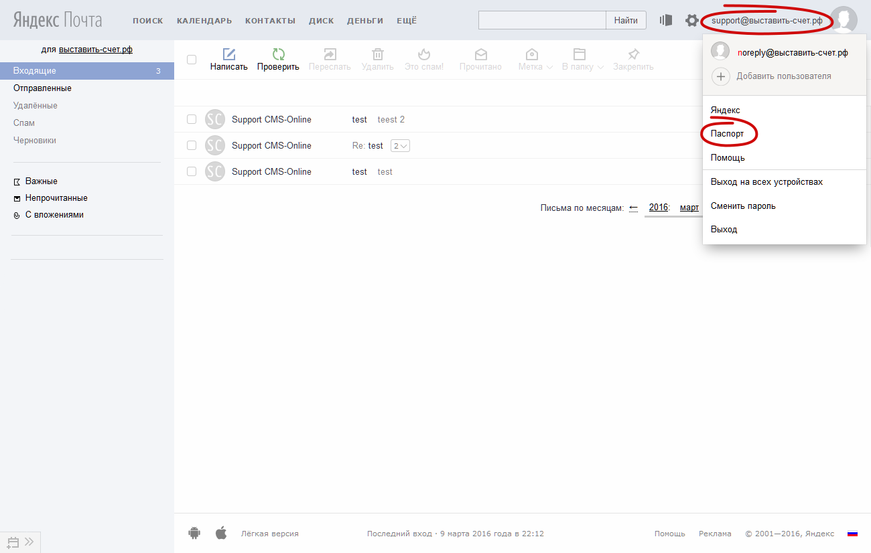The width and height of the screenshot is (871, 553).
Task: Click the Написать compose icon
Action: 229,54
